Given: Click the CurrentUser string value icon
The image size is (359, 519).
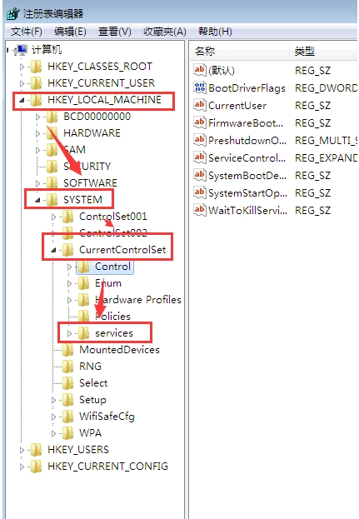Looking at the screenshot, I should pyautogui.click(x=200, y=105).
